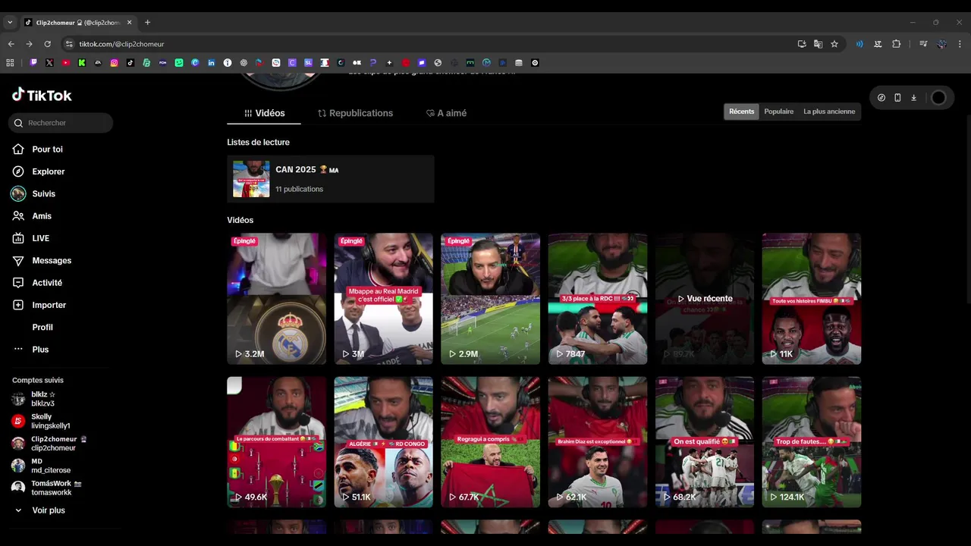
Task: Open the Chrome profile avatar
Action: 941,44
